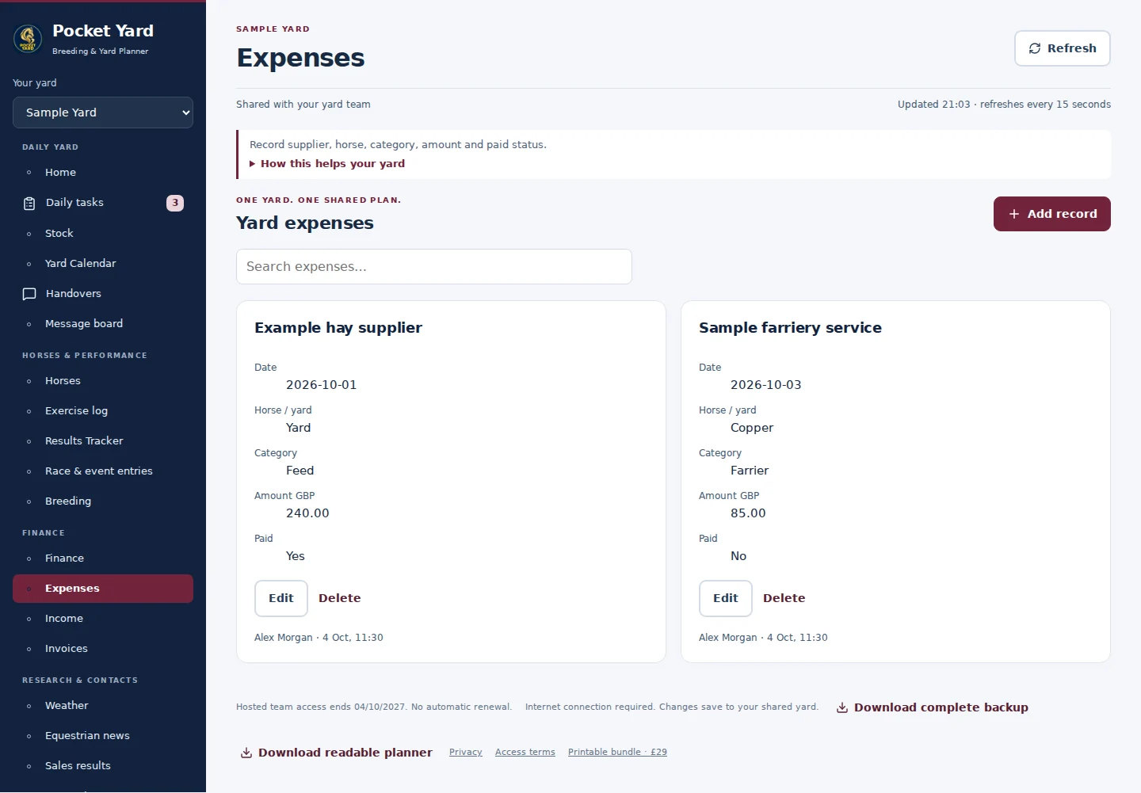Viewport: 1141px width, 793px height.
Task: Click 'Shared with your yard team' text
Action: click(303, 105)
